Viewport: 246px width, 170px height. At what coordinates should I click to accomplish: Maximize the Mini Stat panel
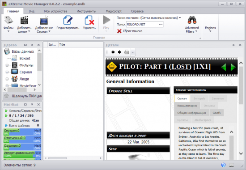coord(25,105)
